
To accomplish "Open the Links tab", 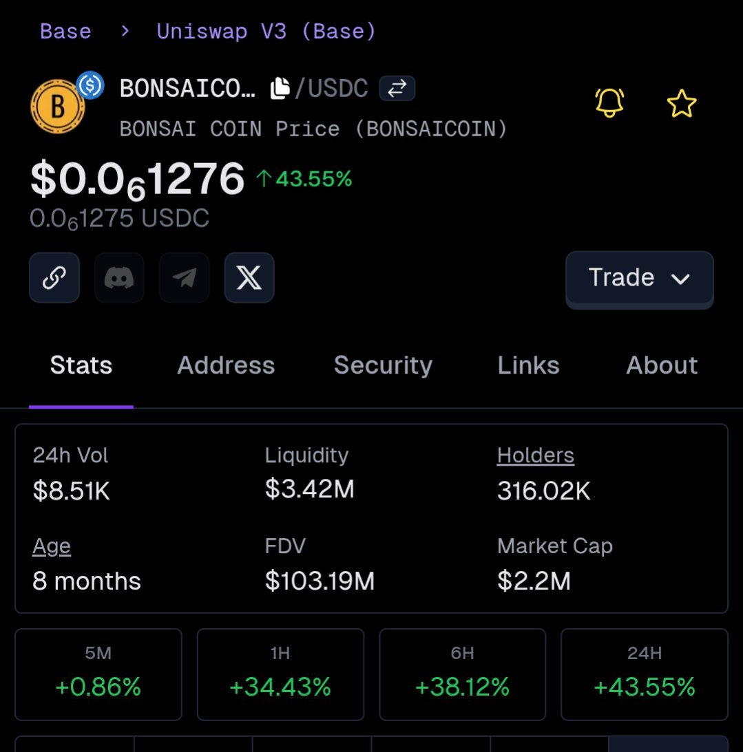I will (528, 365).
